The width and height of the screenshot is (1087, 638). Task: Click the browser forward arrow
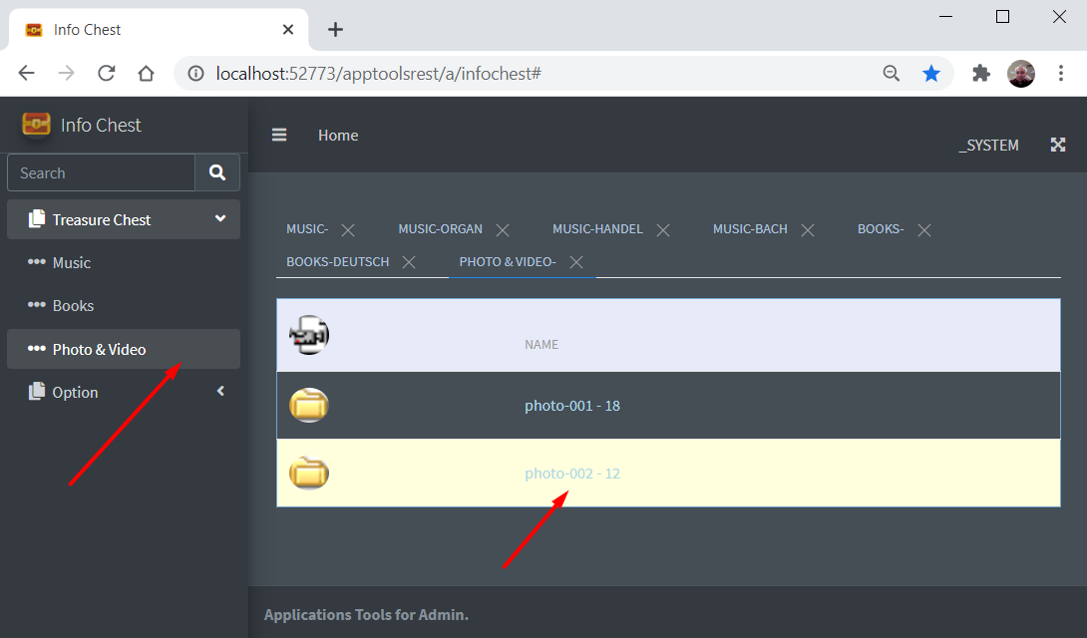(66, 73)
